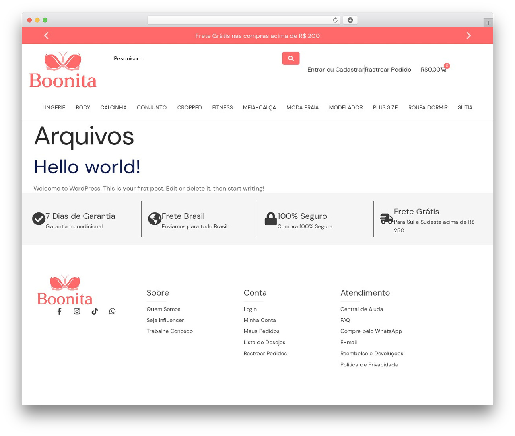Click Rastrear Pedido link in header
The height and width of the screenshot is (436, 515).
pyautogui.click(x=388, y=70)
